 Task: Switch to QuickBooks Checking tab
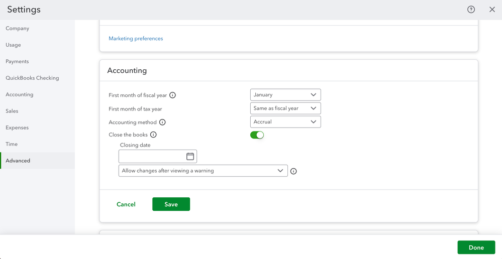32,78
